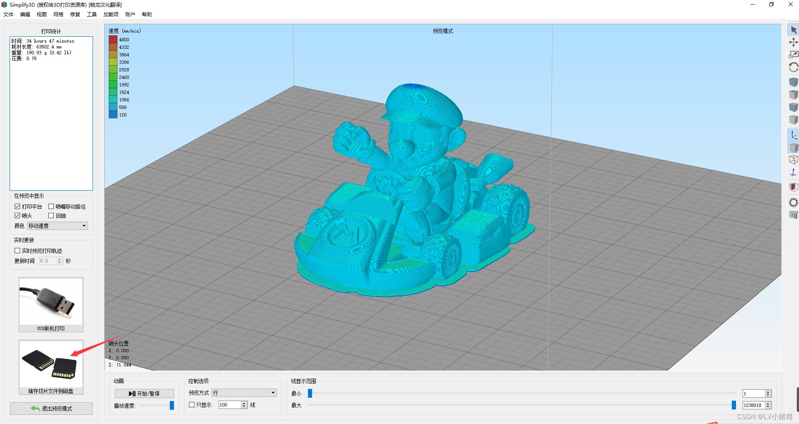
Task: Click the 最小 line range slider handle
Action: [310, 393]
